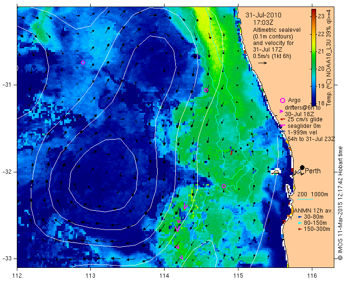Click the 30-80m depth label

tap(314, 217)
